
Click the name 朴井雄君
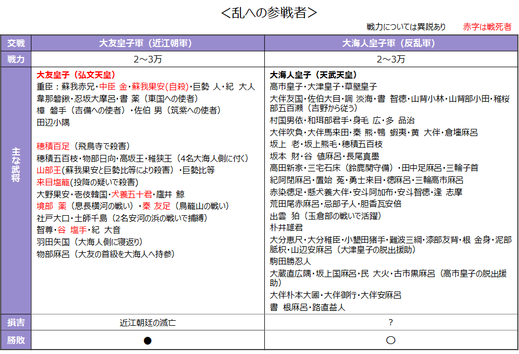[x=286, y=227]
